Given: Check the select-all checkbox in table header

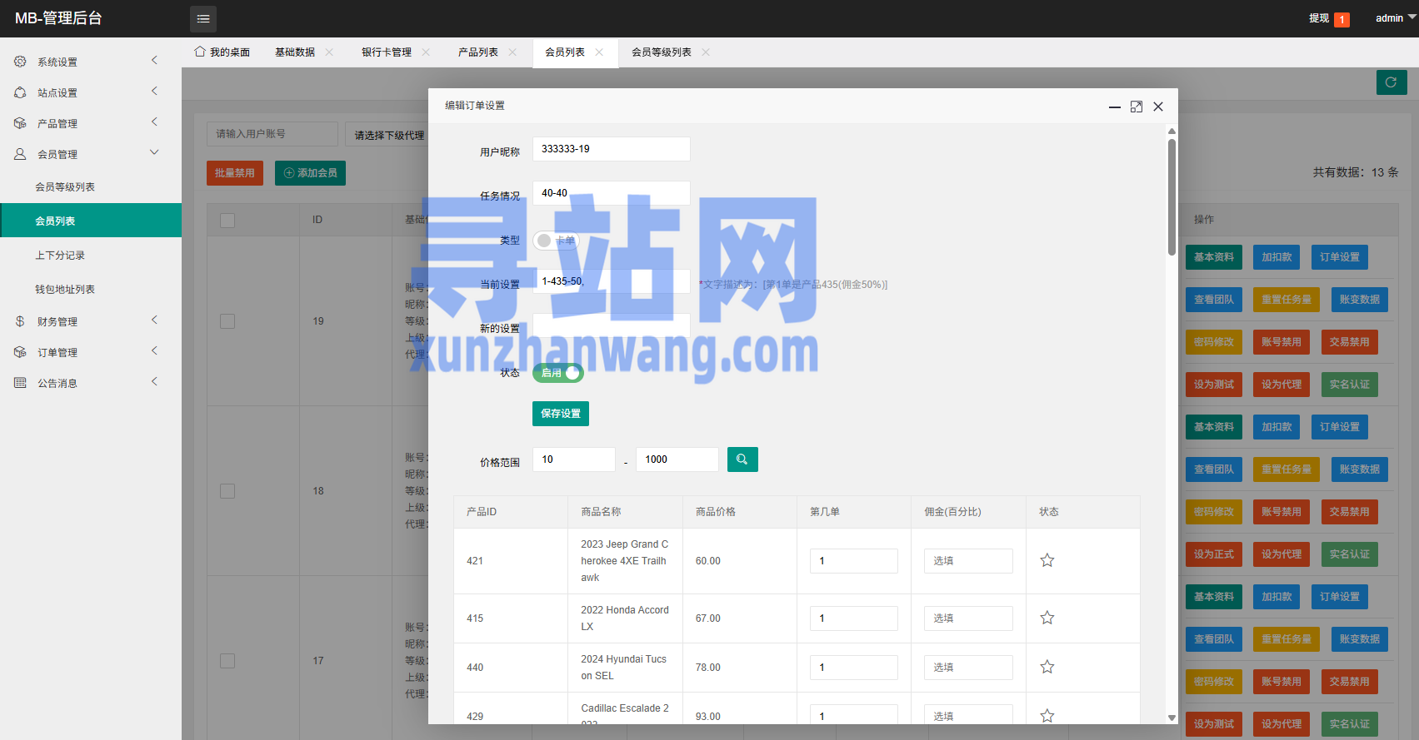Looking at the screenshot, I should point(227,221).
